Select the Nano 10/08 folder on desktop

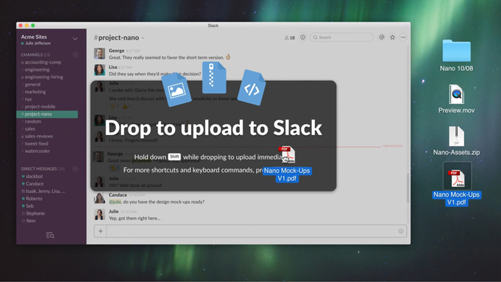[456, 55]
